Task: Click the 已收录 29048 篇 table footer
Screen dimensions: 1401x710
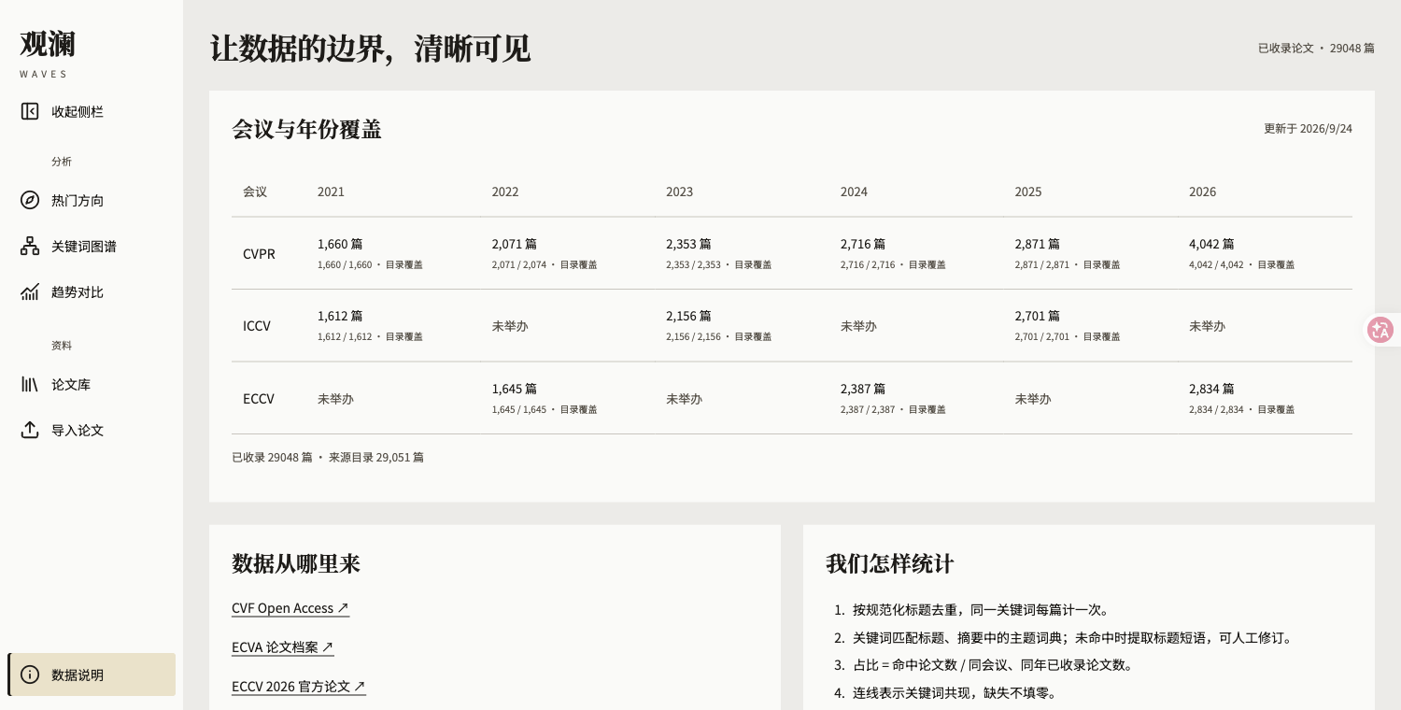Action: pyautogui.click(x=328, y=458)
